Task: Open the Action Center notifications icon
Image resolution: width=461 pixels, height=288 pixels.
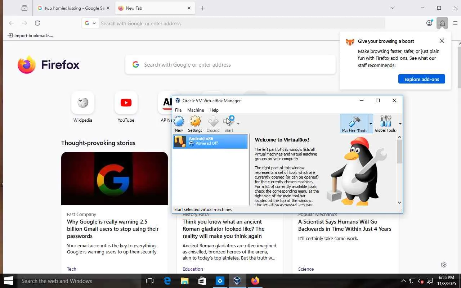Action: [x=430, y=281]
